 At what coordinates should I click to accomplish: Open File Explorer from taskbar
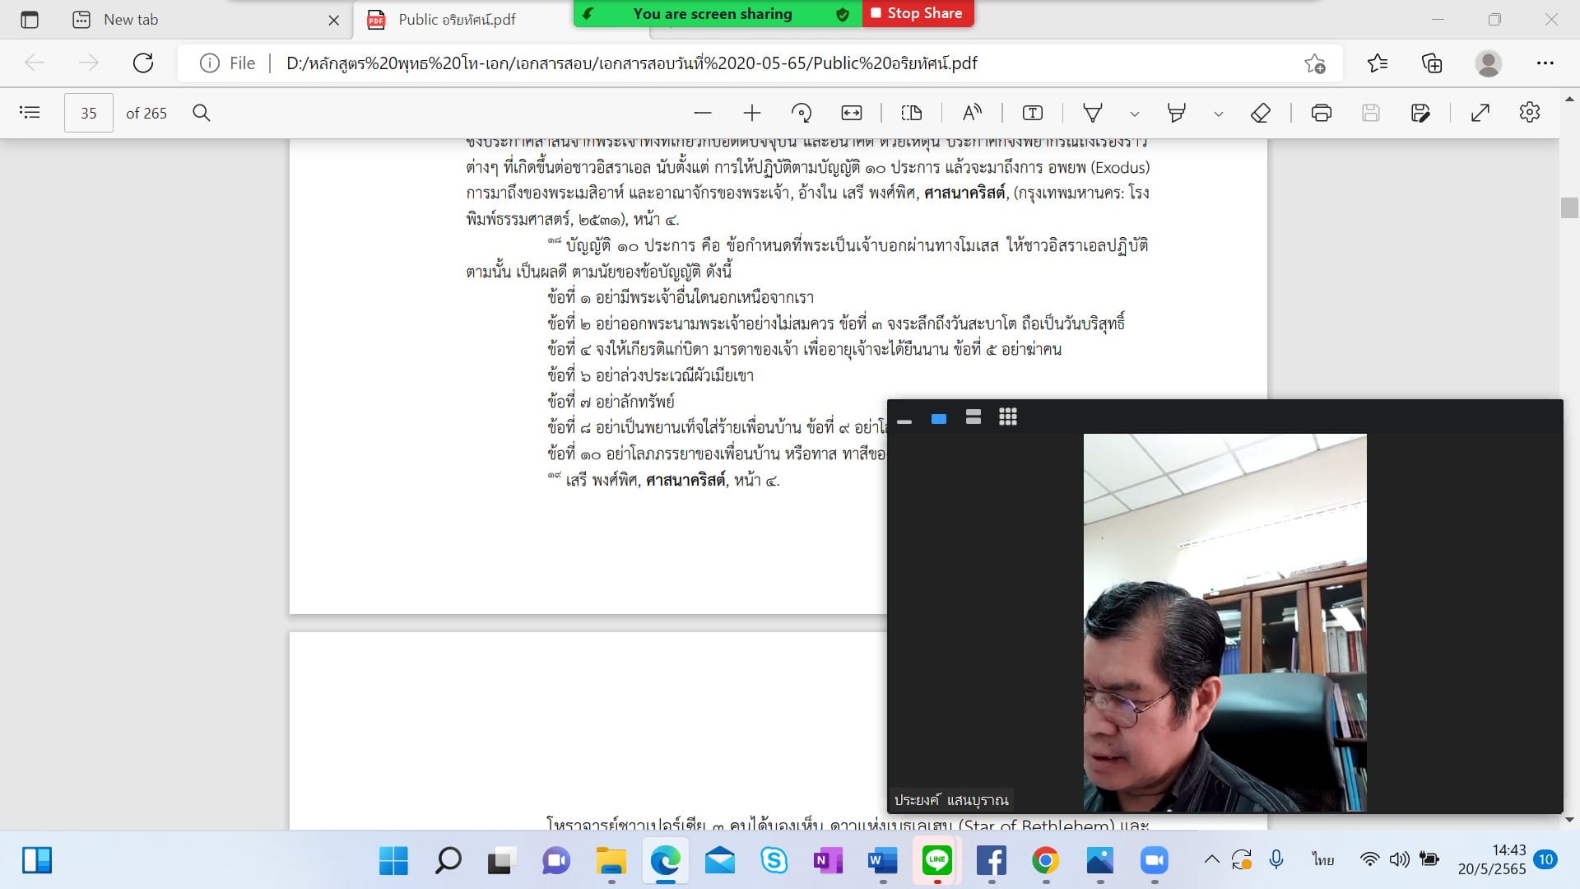click(611, 861)
